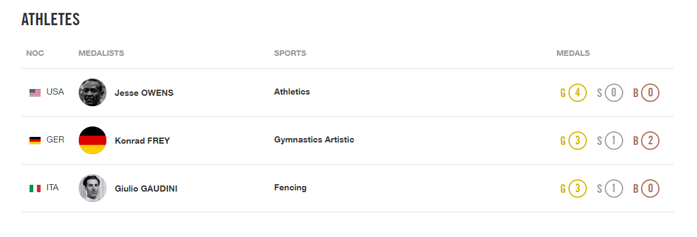Click Jesse Owens' silver medal count circle
697x237 pixels.
(614, 93)
